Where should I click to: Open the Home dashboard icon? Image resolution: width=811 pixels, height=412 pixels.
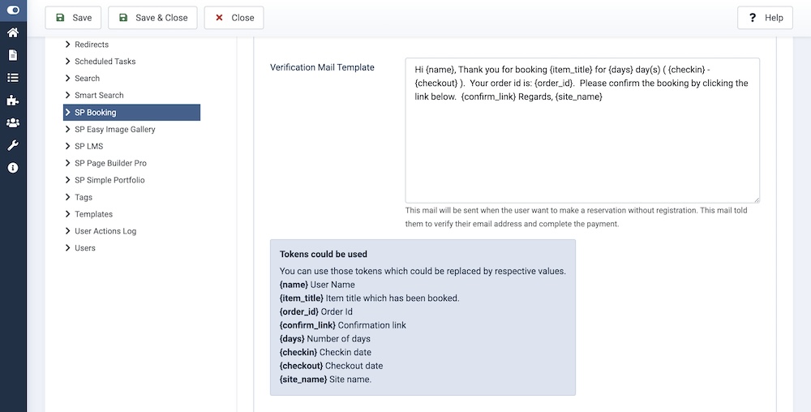[x=13, y=33]
